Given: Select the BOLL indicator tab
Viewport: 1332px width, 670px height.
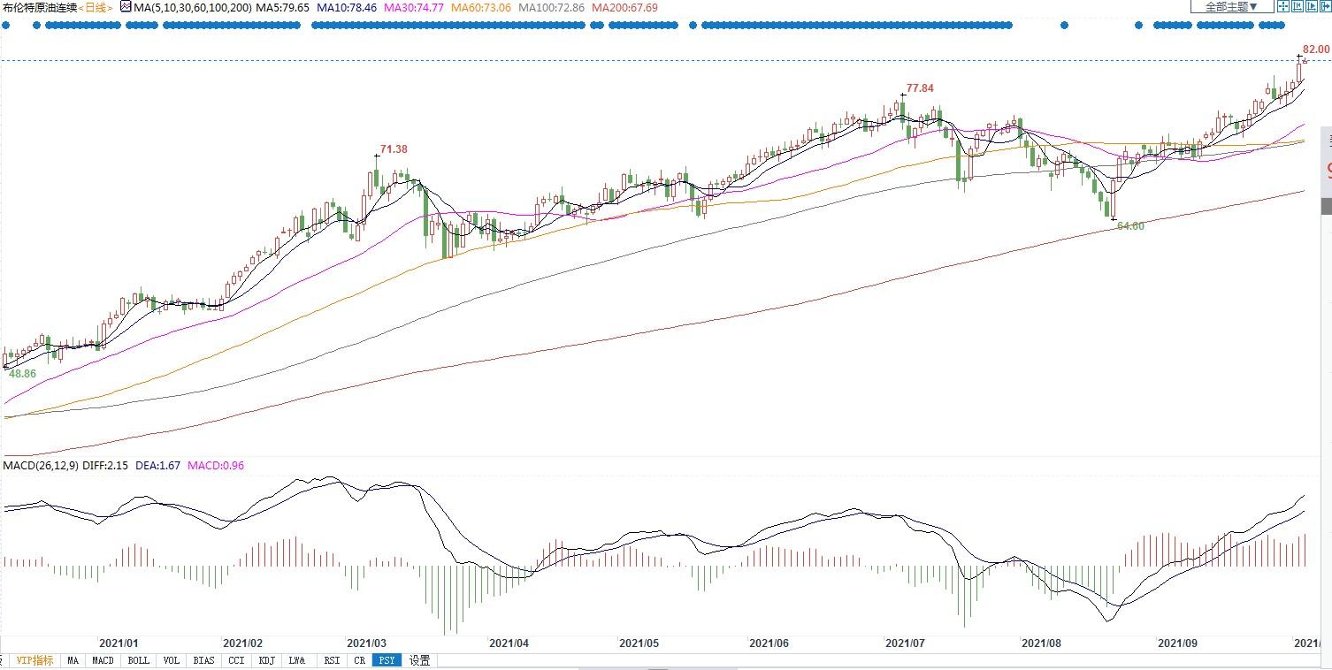Looking at the screenshot, I should tap(138, 660).
